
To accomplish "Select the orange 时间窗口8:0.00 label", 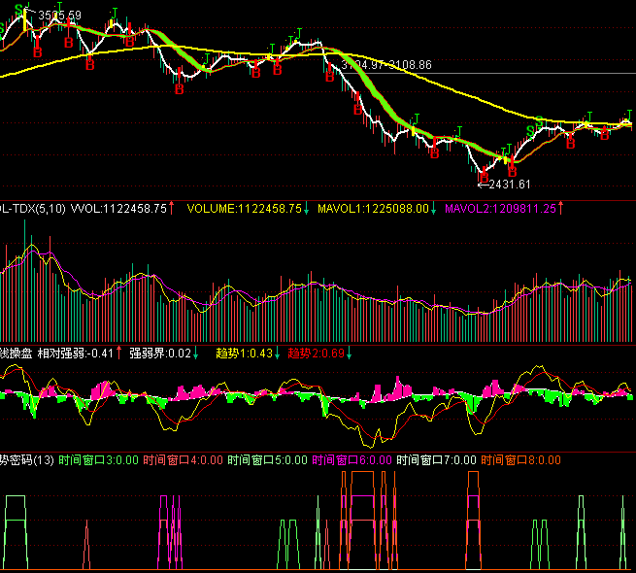I will click(x=520, y=460).
